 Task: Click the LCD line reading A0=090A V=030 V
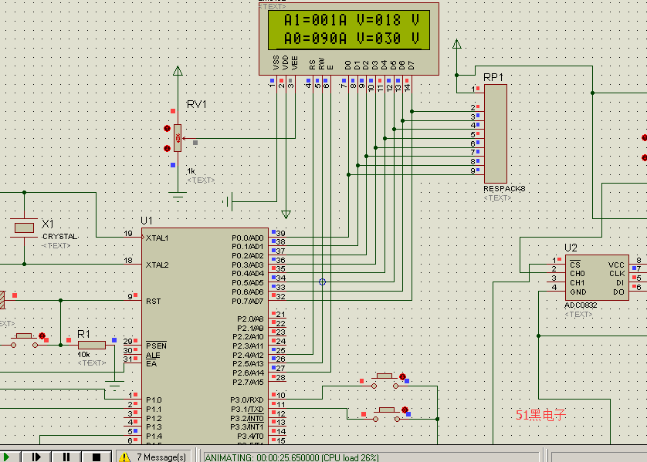351,39
